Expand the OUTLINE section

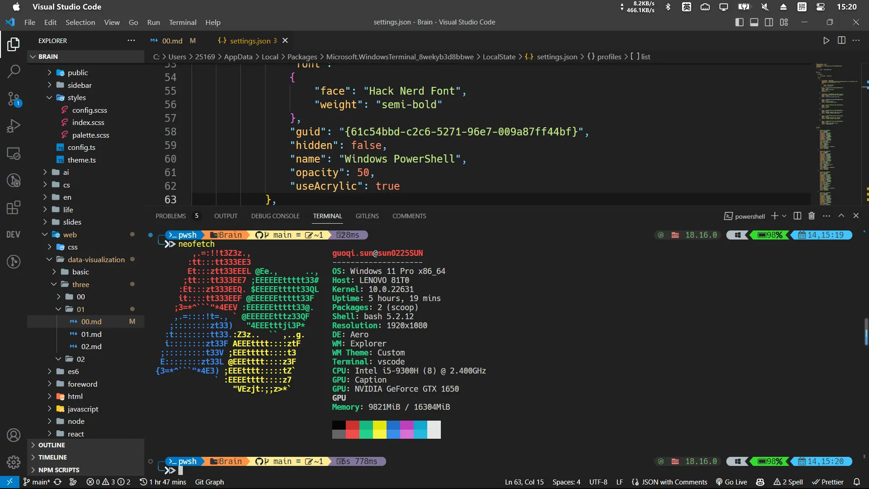pos(86,445)
